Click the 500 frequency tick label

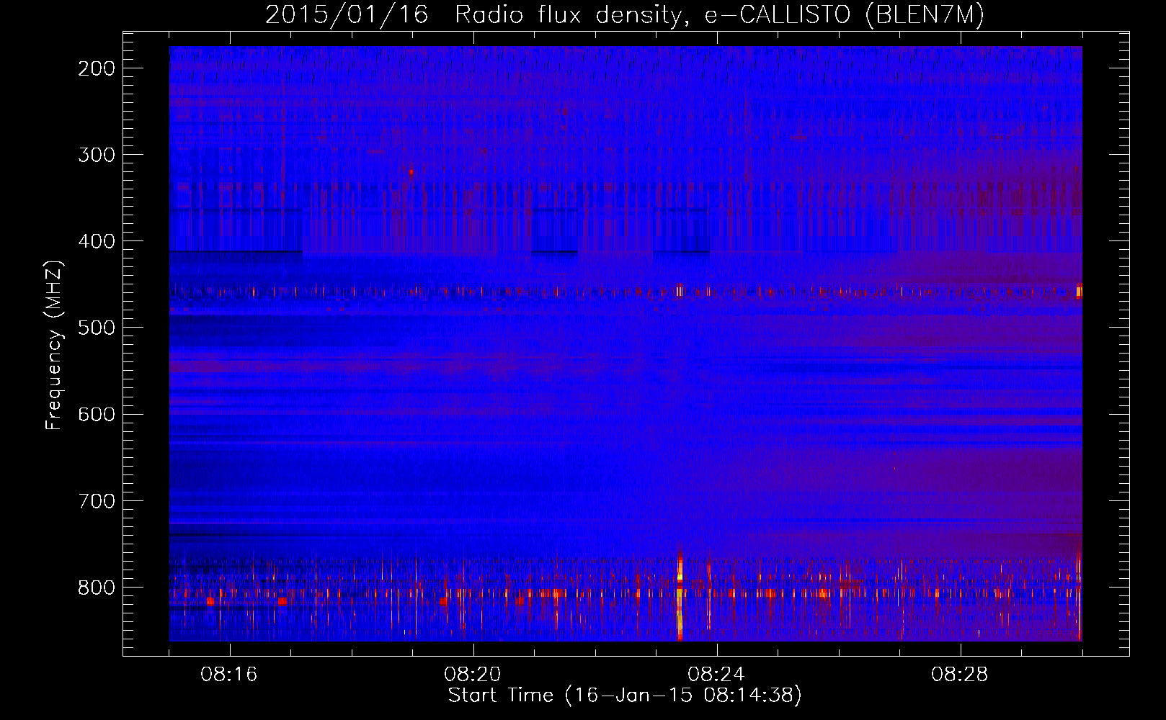97,328
